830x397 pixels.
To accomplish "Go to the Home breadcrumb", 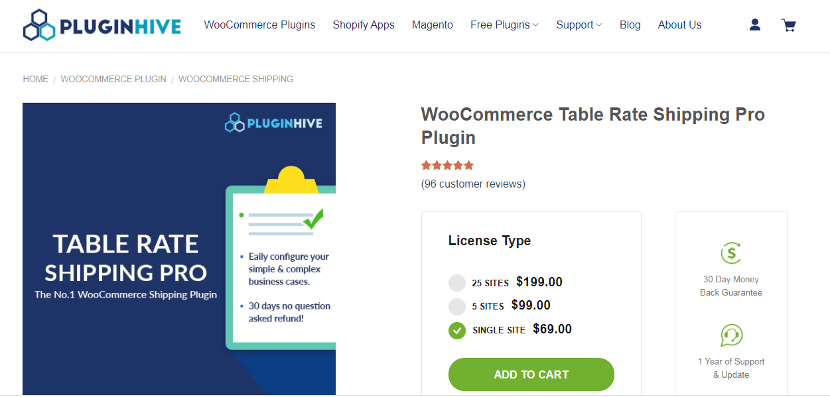I will pyautogui.click(x=36, y=79).
